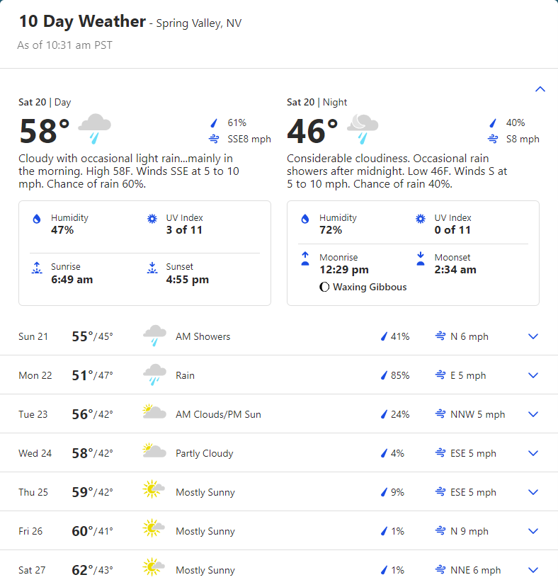This screenshot has width=558, height=587.
Task: Click the Moonset icon
Action: [420, 258]
